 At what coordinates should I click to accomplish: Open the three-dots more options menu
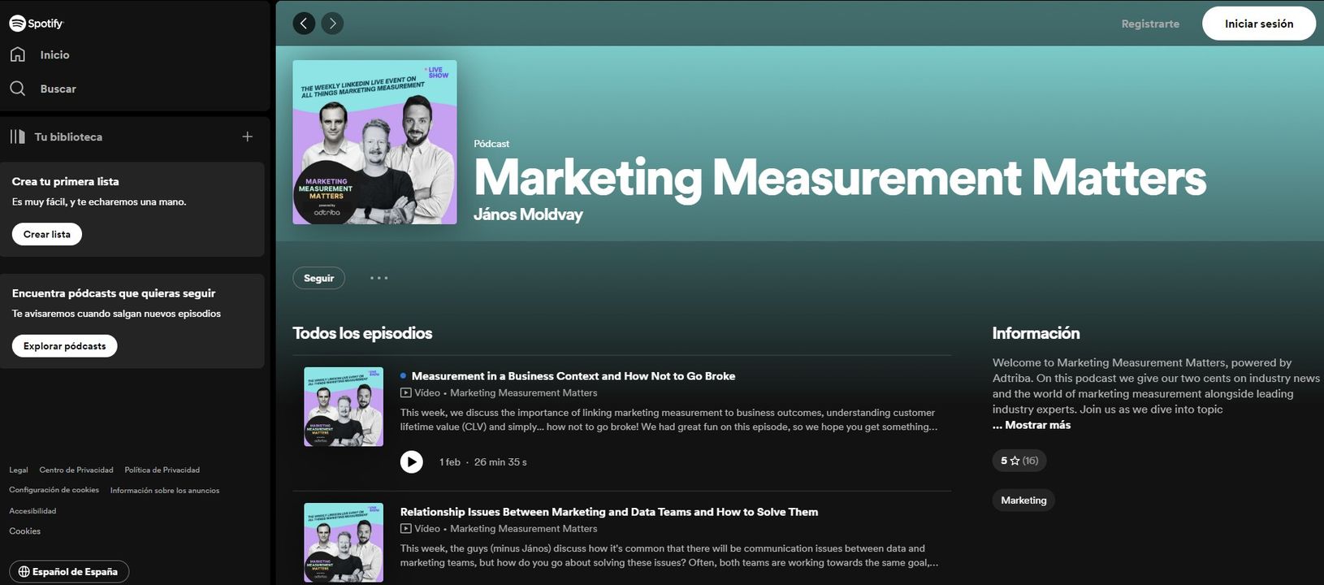point(379,278)
